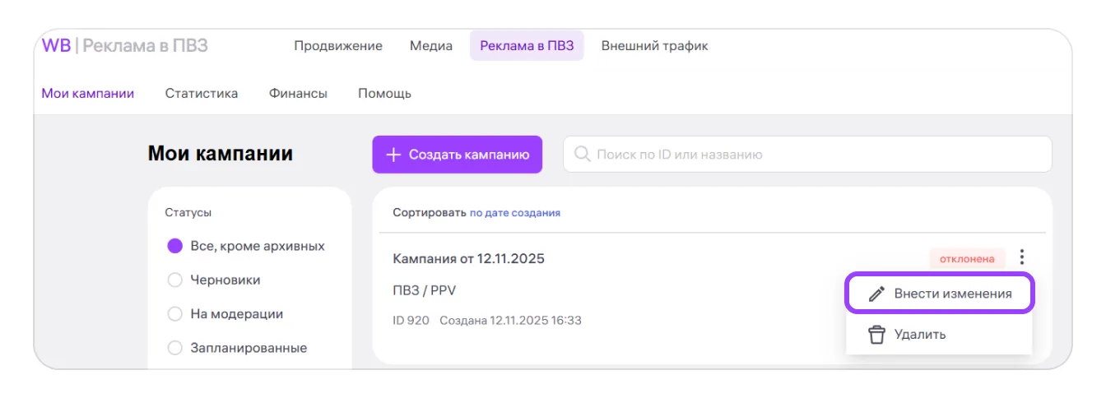Change sorting 'по дате создания'
This screenshot has width=1106, height=398.
pos(515,213)
